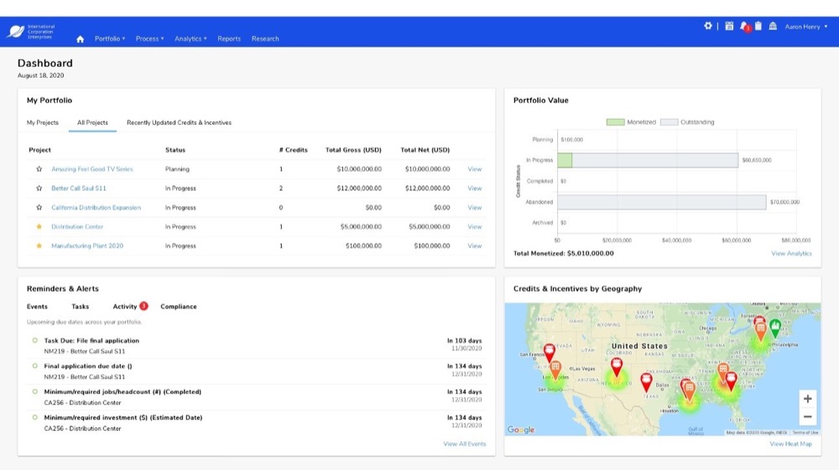This screenshot has width=839, height=470.
Task: Open the settings gear in the header
Action: [708, 26]
